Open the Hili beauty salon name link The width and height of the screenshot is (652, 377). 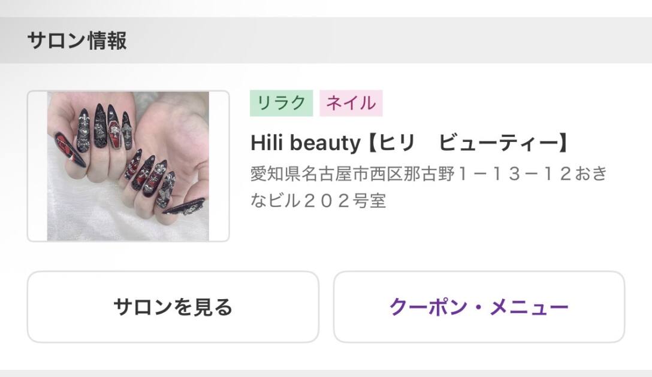coord(409,143)
